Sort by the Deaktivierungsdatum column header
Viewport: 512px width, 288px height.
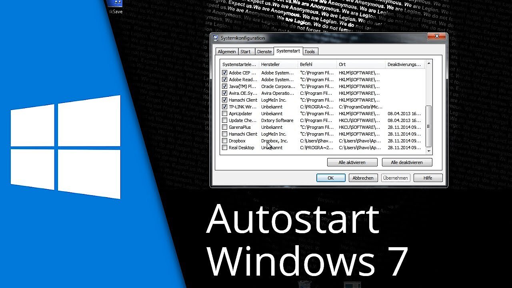click(404, 64)
